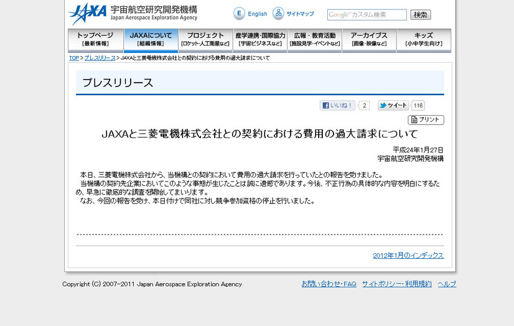This screenshot has width=514, height=326.
Task: Click the press release headline text
Action: click(259, 134)
